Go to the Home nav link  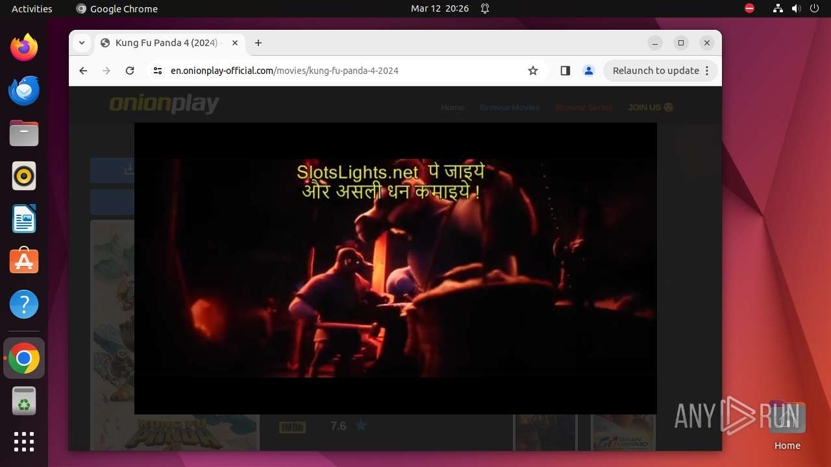pyautogui.click(x=453, y=107)
